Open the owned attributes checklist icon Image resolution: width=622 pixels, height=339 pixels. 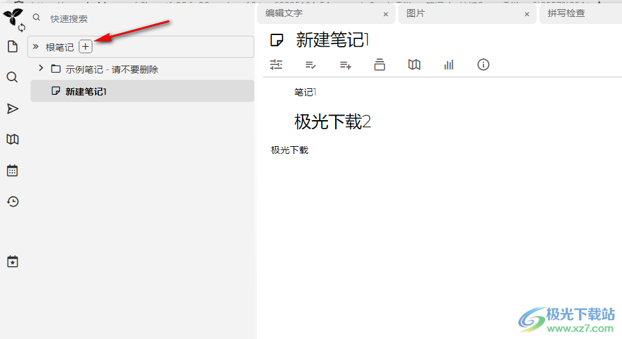coord(311,64)
